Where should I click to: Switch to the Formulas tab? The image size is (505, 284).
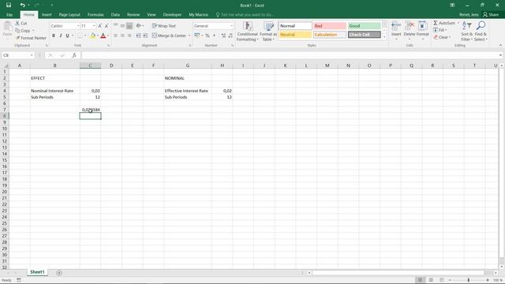pyautogui.click(x=95, y=15)
